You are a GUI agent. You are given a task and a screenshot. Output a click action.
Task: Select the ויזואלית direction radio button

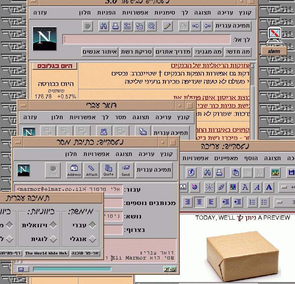coord(53,225)
